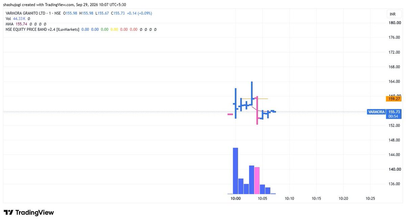The width and height of the screenshot is (406, 222).
Task: Click the green 0.00 price band value
Action: pyautogui.click(x=105, y=29)
